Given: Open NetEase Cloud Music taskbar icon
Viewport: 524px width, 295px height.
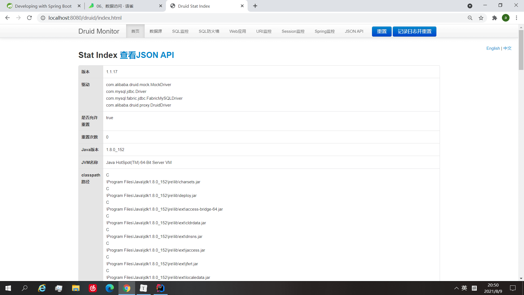Looking at the screenshot, I should pos(93,288).
